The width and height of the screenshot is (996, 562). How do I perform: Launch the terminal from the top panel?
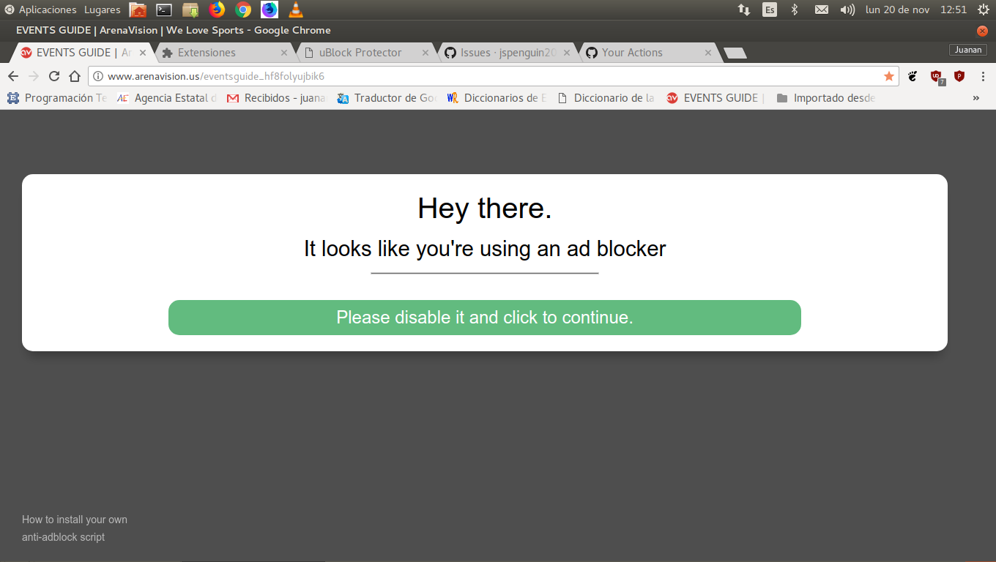coord(163,10)
